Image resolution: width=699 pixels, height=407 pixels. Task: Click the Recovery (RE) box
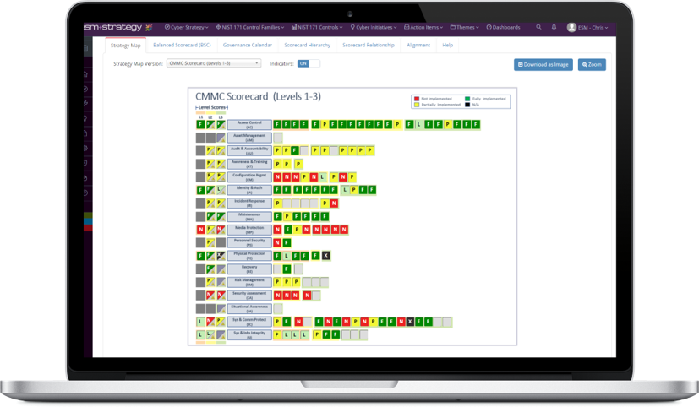tap(249, 269)
